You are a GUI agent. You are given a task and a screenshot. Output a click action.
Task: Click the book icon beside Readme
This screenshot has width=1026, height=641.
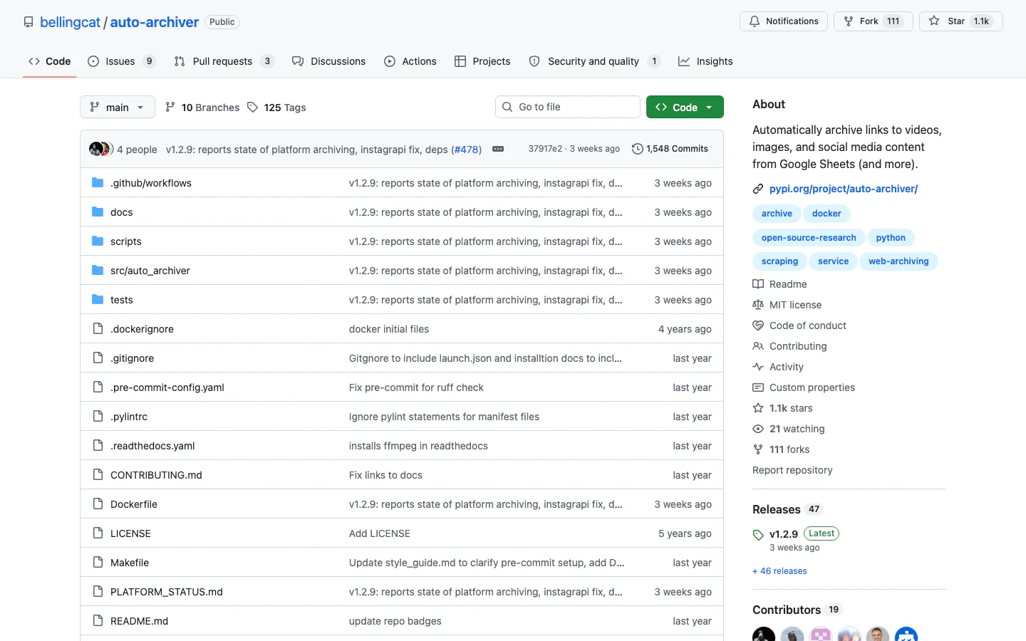(758, 284)
